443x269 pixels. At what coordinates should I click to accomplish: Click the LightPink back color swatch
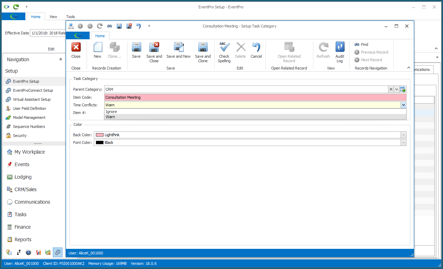100,135
